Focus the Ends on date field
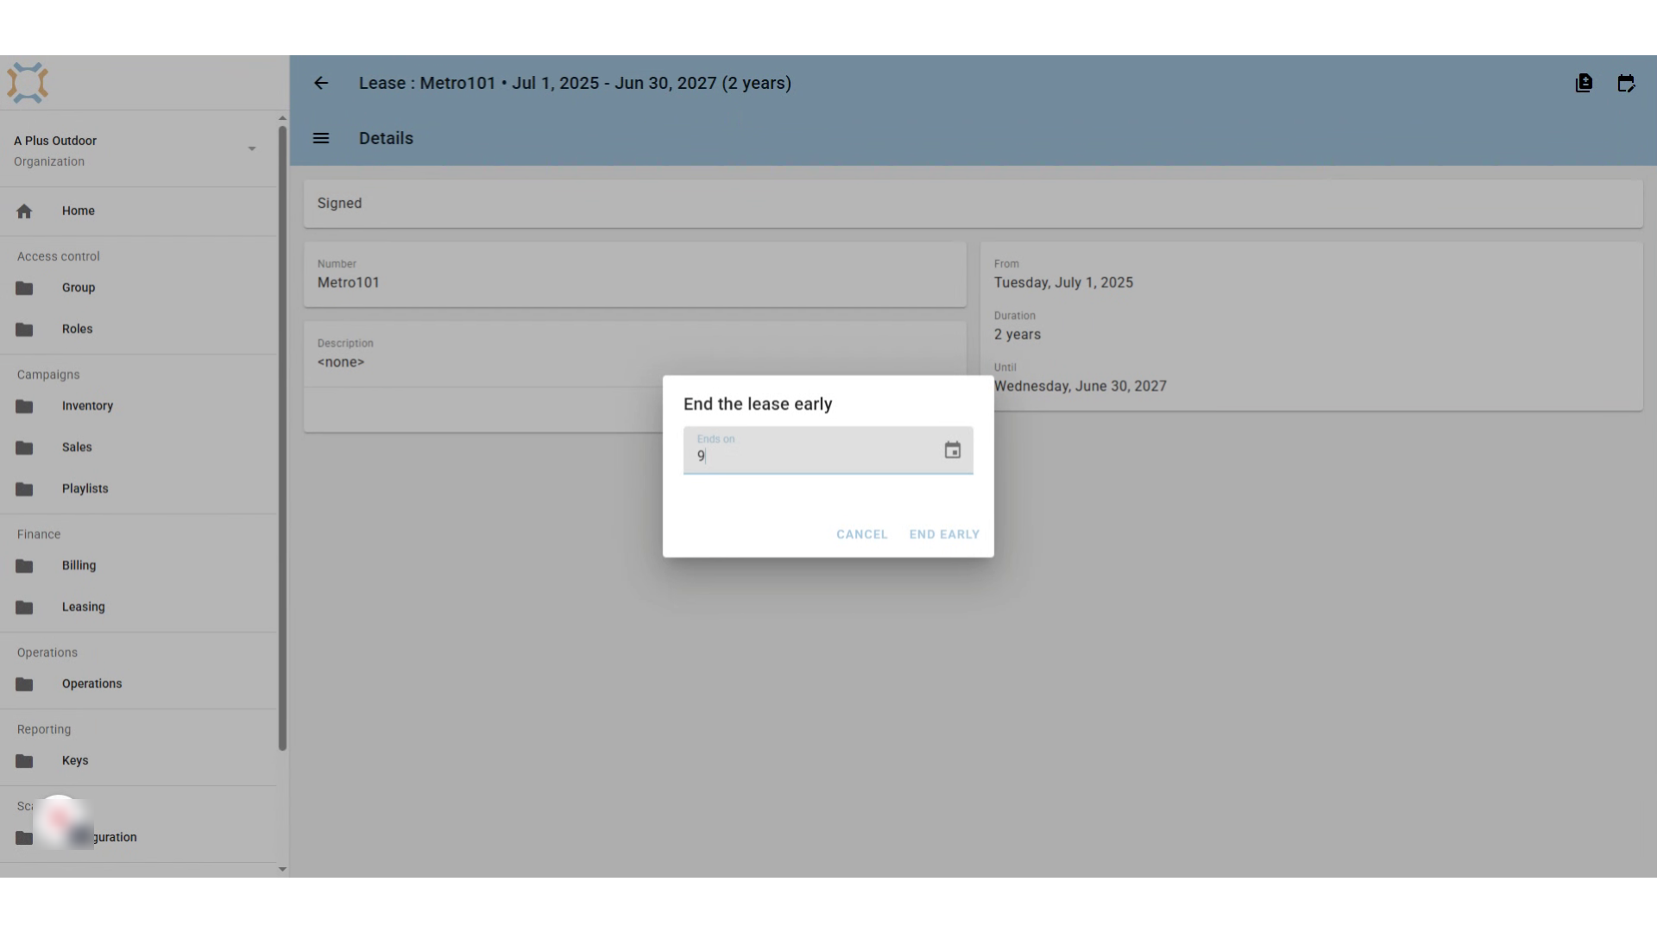This screenshot has height=932, width=1657. click(x=811, y=450)
